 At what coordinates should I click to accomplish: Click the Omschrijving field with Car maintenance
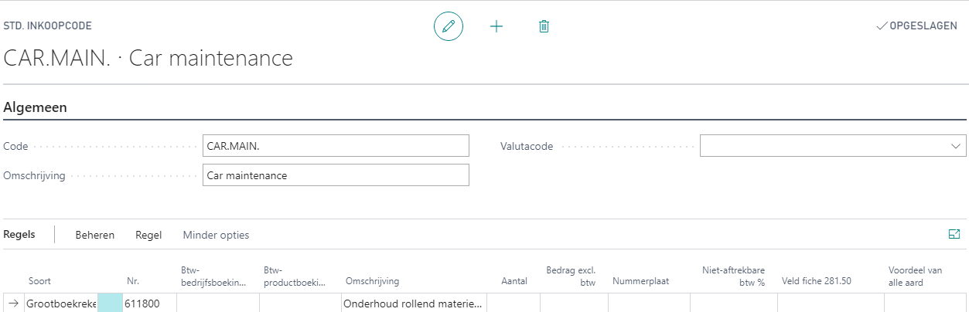coord(336,175)
